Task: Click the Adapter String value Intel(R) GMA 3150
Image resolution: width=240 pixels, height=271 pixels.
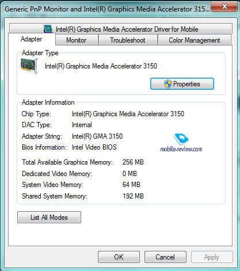Action: coord(97,136)
